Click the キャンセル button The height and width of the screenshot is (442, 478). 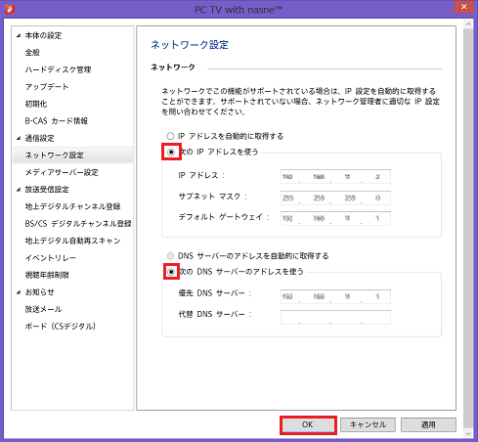368,424
